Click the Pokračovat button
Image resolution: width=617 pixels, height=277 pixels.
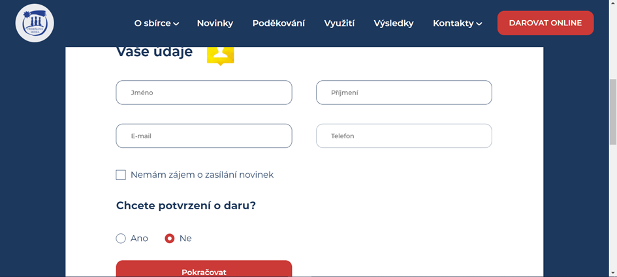pyautogui.click(x=204, y=270)
